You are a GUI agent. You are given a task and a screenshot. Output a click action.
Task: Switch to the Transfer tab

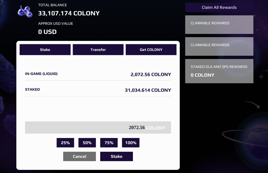click(98, 50)
